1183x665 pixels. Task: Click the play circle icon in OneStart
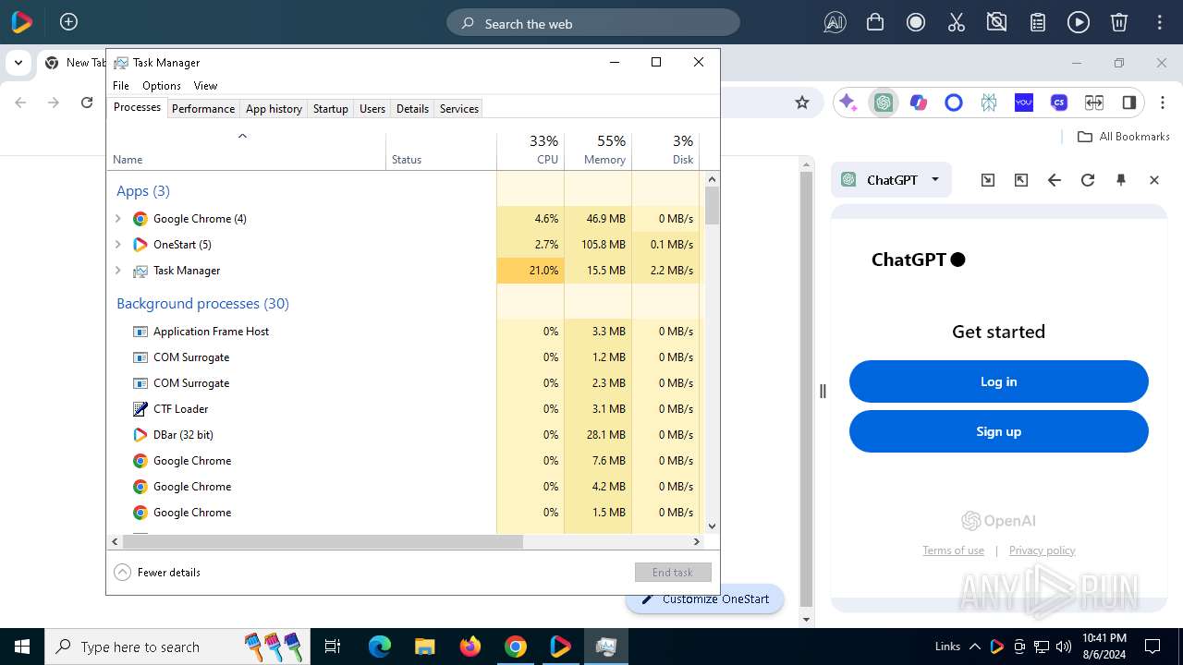[x=1079, y=23]
